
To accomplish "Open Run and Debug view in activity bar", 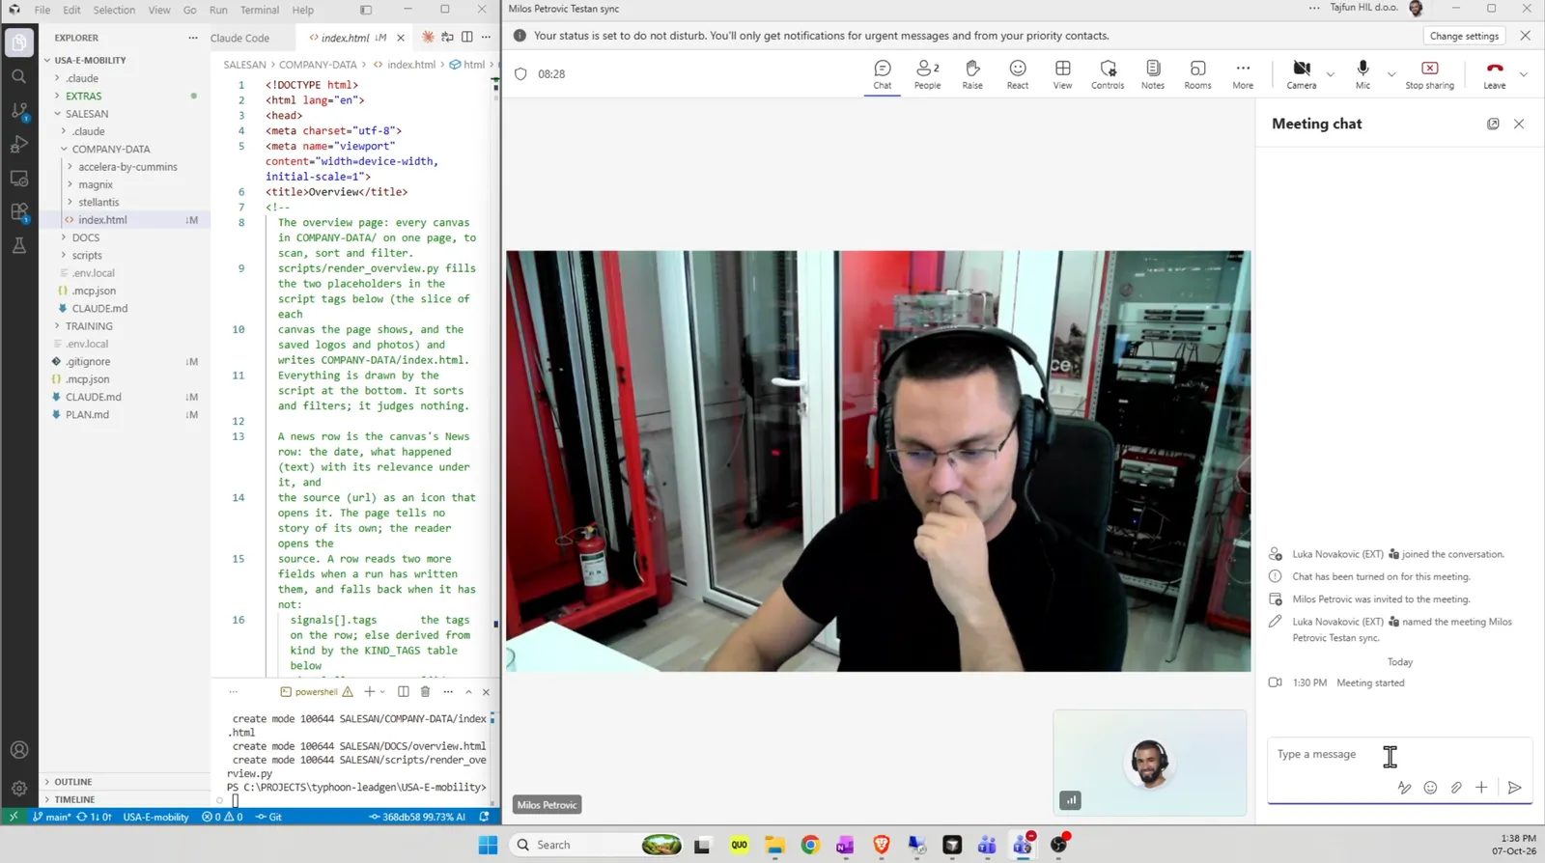I will [x=19, y=145].
